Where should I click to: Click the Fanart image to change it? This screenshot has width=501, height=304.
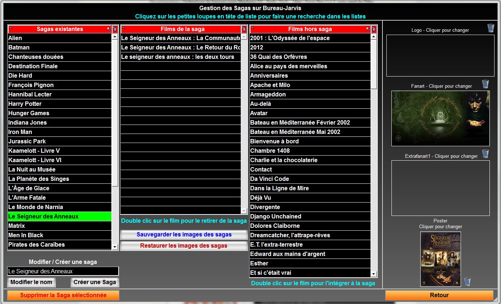coord(440,118)
